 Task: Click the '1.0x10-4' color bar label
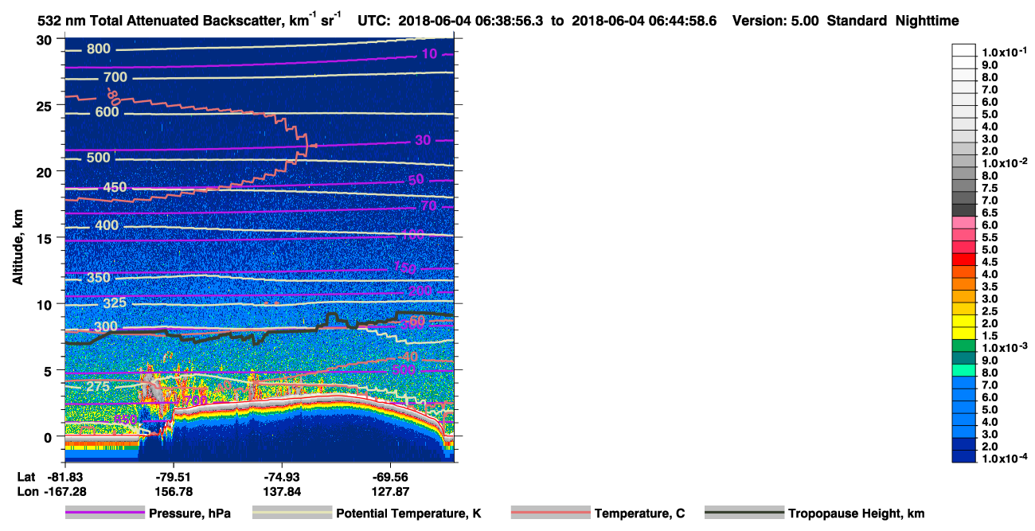click(x=1003, y=459)
